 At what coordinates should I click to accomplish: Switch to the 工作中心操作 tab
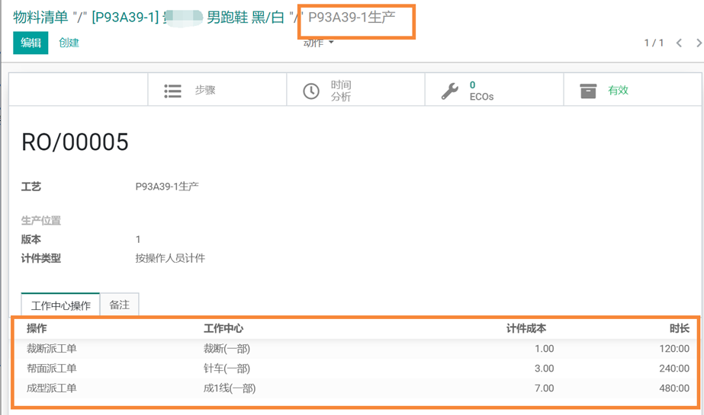[60, 305]
